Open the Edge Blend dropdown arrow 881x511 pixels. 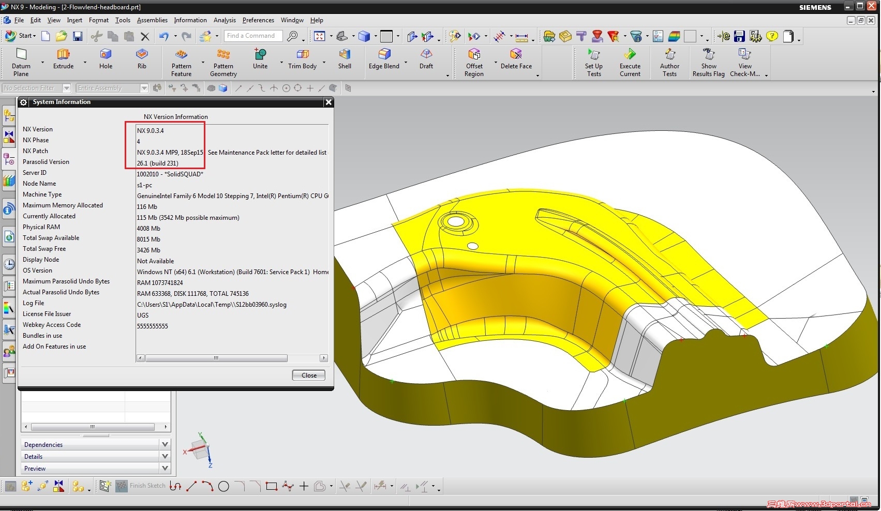(406, 63)
